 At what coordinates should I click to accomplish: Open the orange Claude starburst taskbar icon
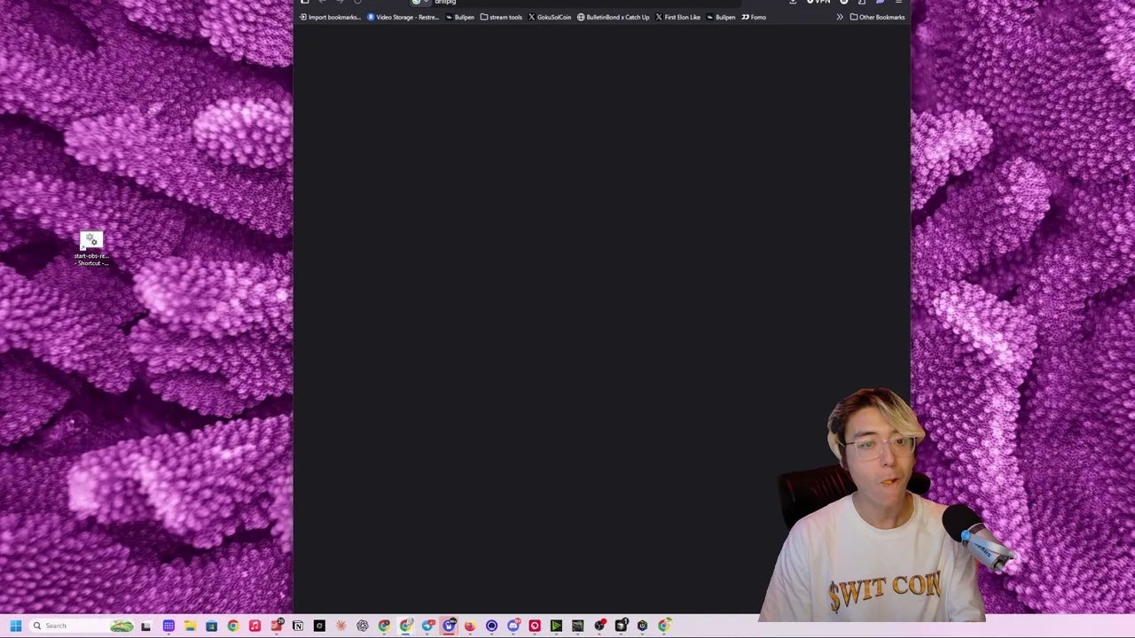tap(340, 626)
